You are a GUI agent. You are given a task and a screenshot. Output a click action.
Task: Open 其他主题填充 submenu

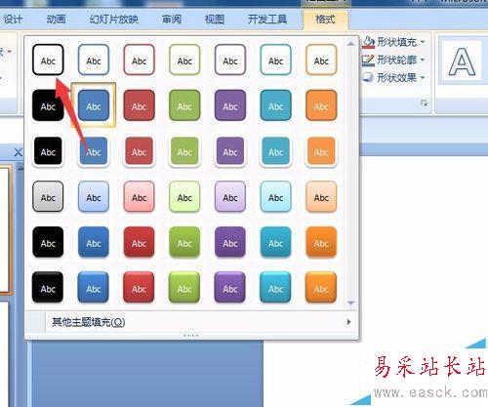point(192,322)
